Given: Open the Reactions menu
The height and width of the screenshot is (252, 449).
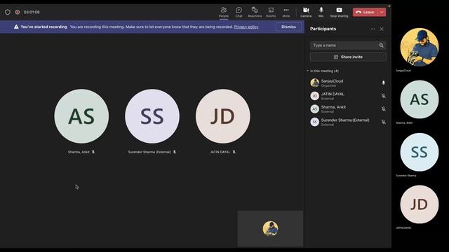Looking at the screenshot, I should click(x=255, y=13).
